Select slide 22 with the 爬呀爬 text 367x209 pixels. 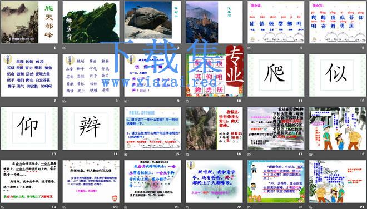[x=214, y=181]
